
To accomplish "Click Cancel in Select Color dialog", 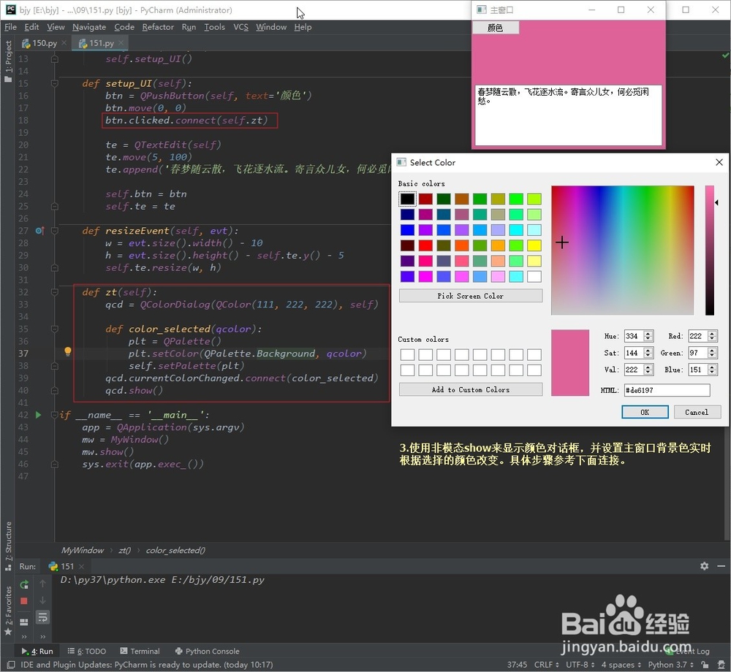I will point(697,412).
